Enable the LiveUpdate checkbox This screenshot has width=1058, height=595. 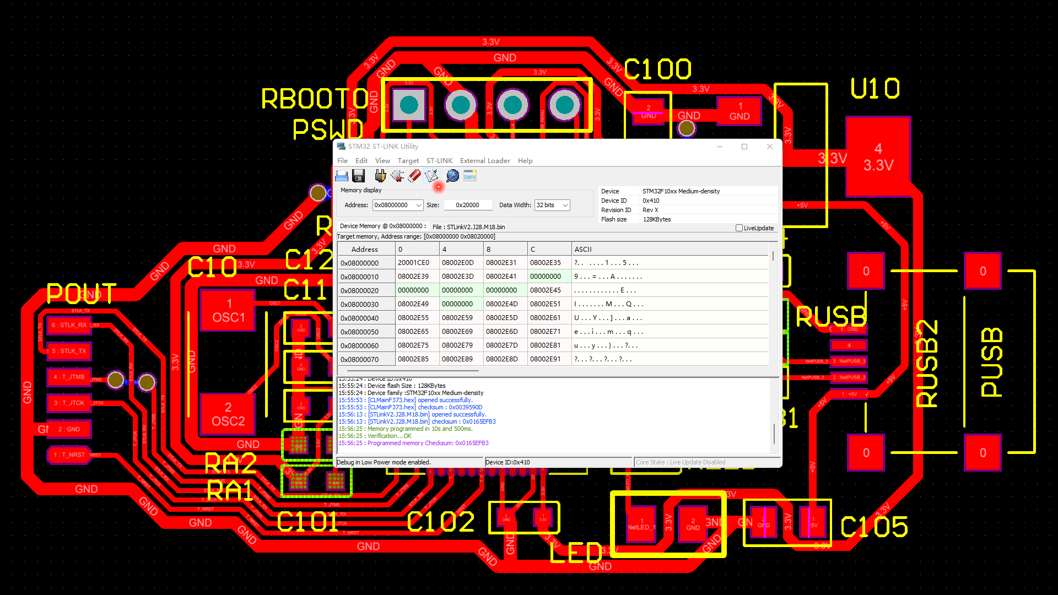coord(739,228)
